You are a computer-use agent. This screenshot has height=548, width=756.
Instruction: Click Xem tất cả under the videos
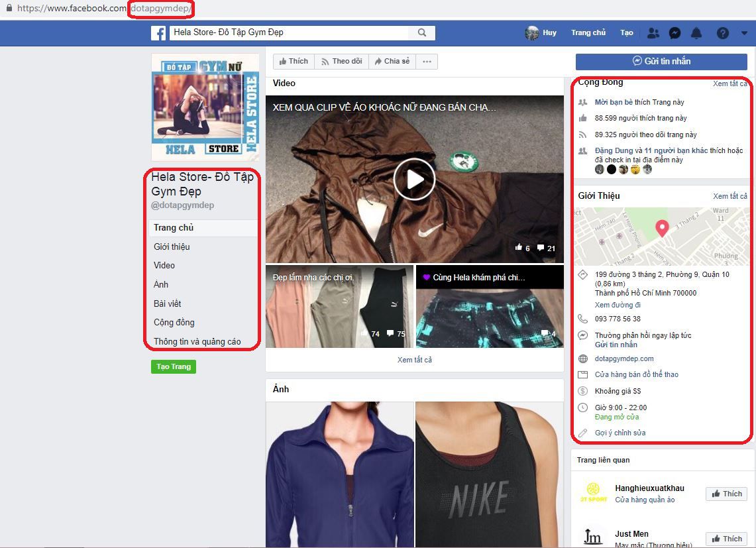coord(415,360)
